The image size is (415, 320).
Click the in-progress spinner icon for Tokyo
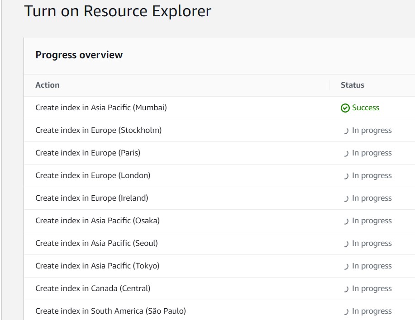pyautogui.click(x=347, y=266)
